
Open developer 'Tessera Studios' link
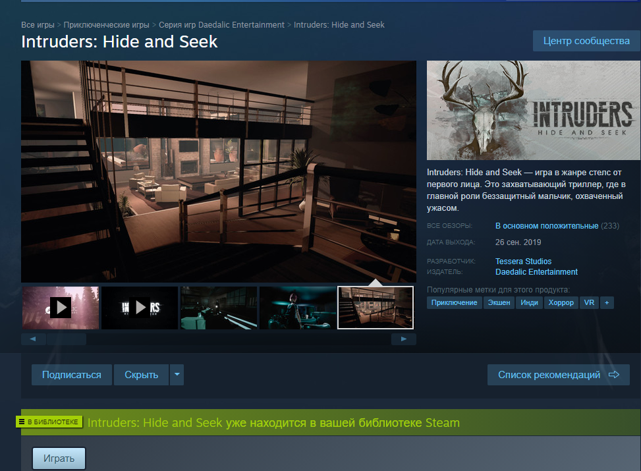[x=523, y=262]
